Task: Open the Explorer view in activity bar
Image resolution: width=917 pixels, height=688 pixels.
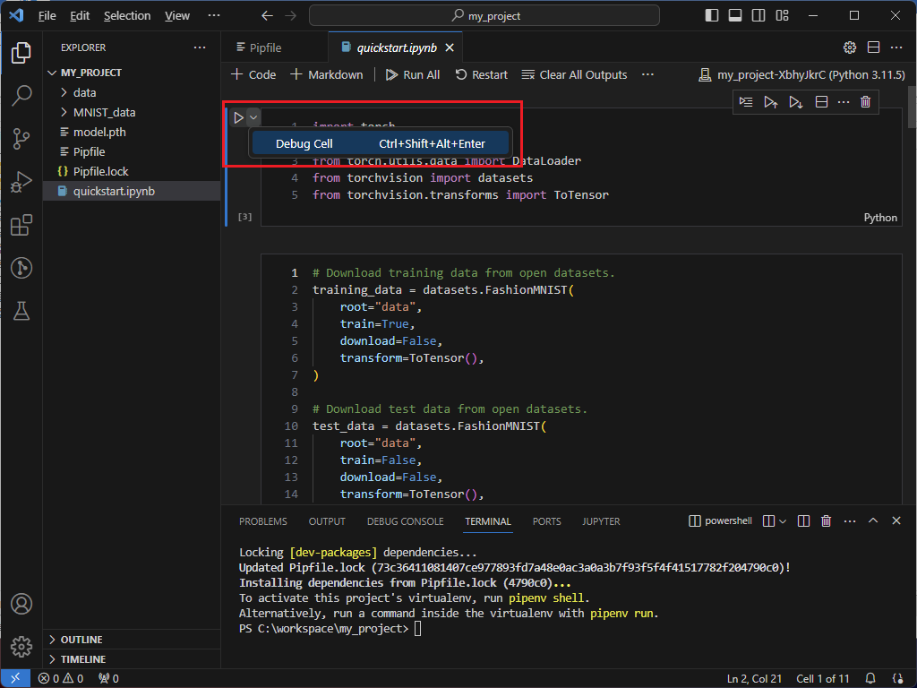Action: point(21,53)
